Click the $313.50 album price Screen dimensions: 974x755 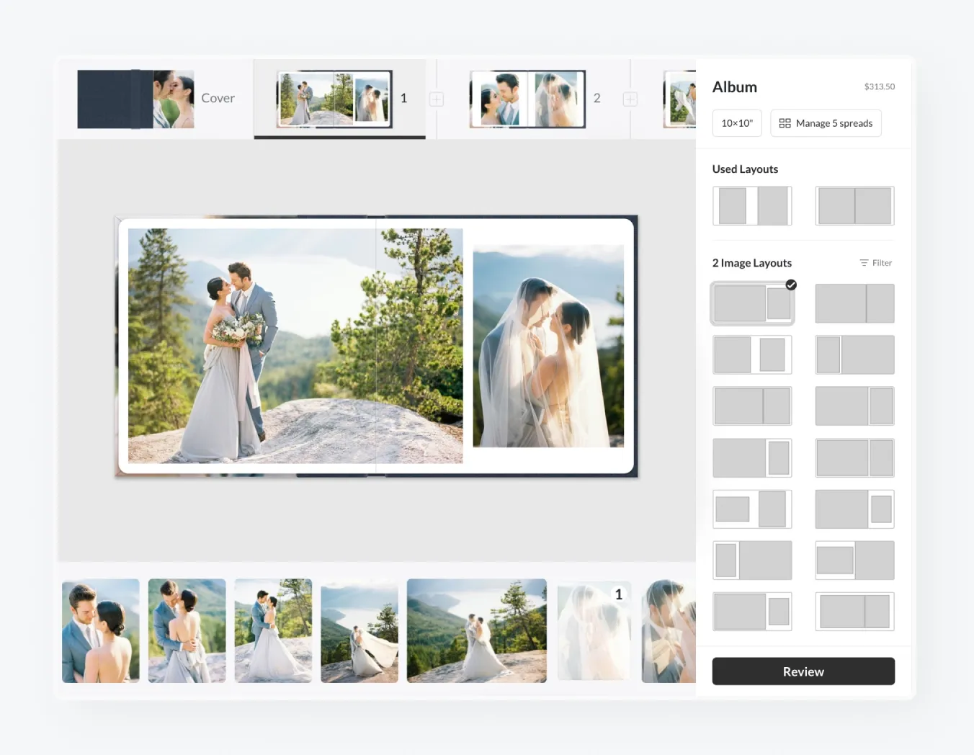click(879, 86)
